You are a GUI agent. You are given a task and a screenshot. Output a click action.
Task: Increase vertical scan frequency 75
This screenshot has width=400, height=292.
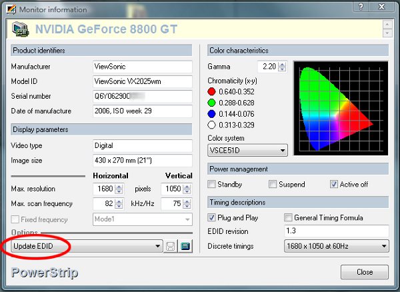(187, 201)
